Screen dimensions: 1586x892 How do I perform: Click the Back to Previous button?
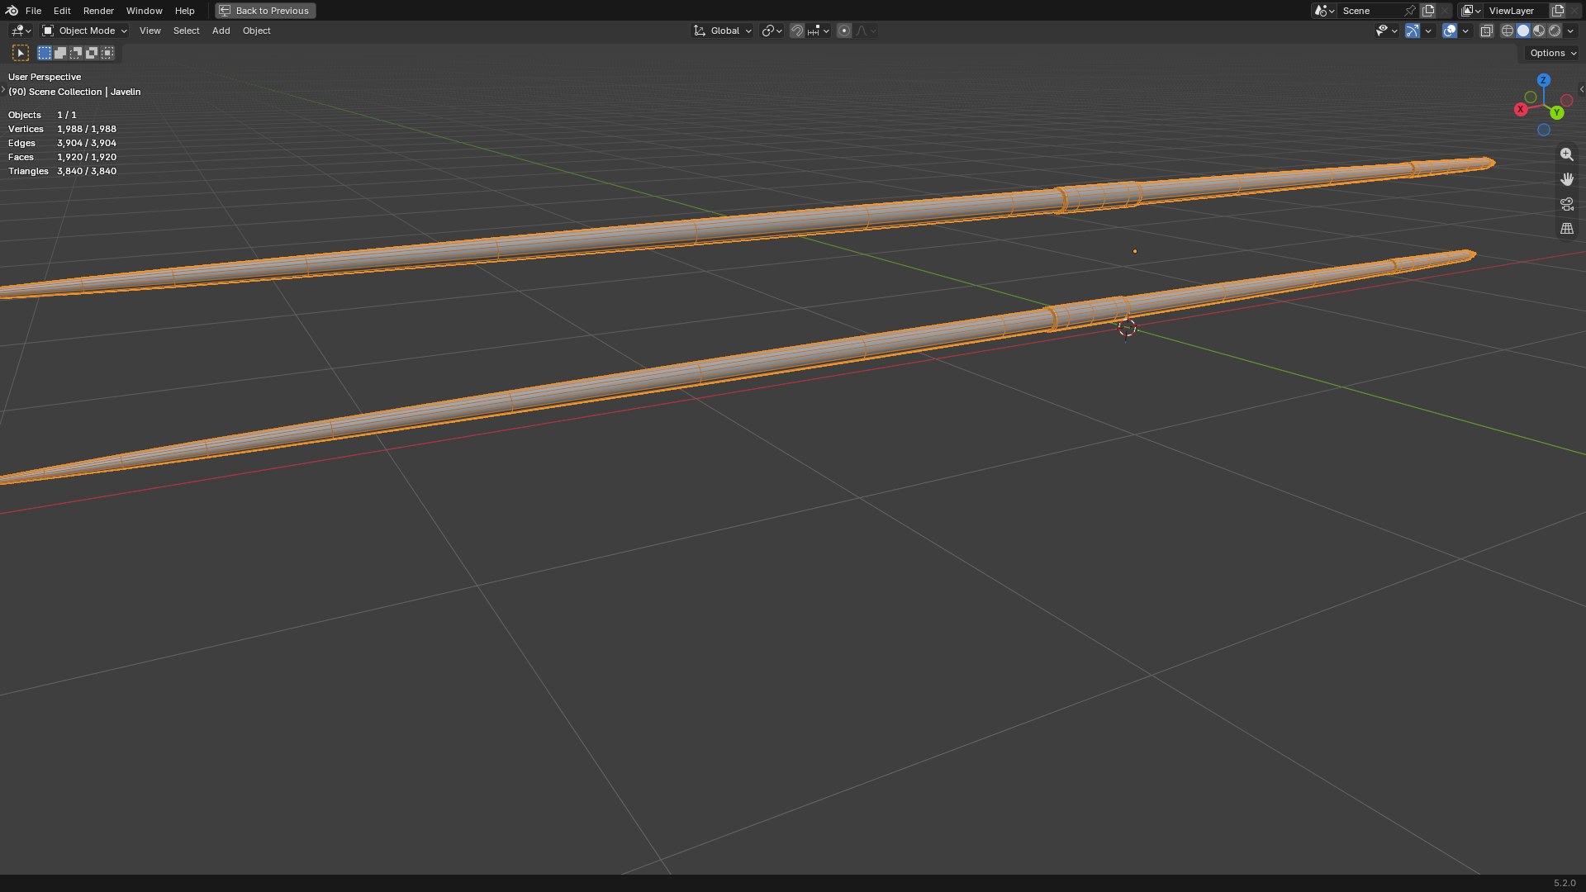click(x=265, y=11)
